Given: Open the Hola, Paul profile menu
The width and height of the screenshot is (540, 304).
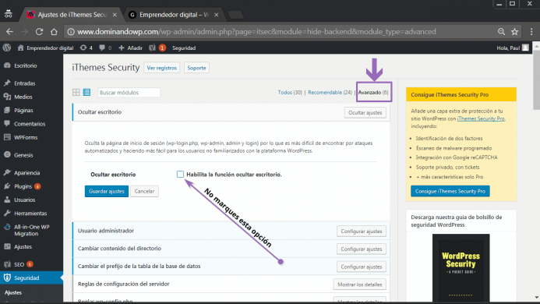Looking at the screenshot, I should (x=513, y=48).
